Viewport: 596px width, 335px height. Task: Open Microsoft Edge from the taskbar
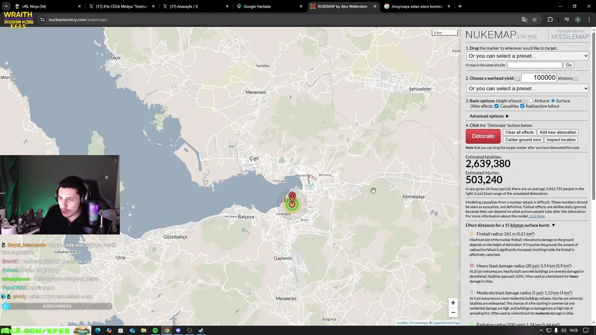point(98,330)
